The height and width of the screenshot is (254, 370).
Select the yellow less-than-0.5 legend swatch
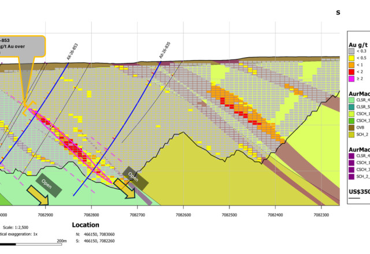tap(351, 58)
